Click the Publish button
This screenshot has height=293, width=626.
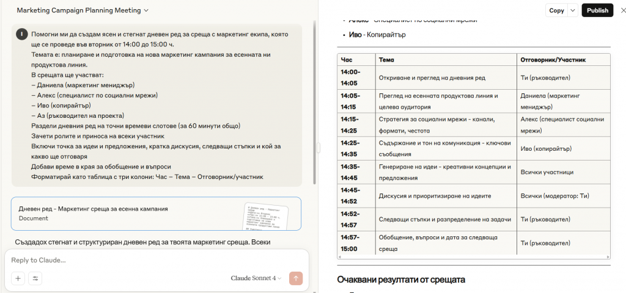click(597, 11)
